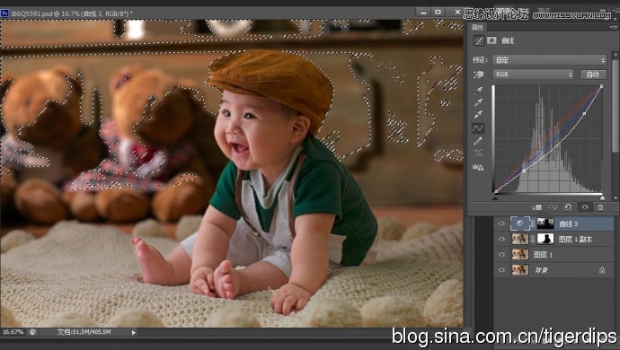Screen dimensions: 620x350
Task: Close the document window
Action: coord(457,13)
